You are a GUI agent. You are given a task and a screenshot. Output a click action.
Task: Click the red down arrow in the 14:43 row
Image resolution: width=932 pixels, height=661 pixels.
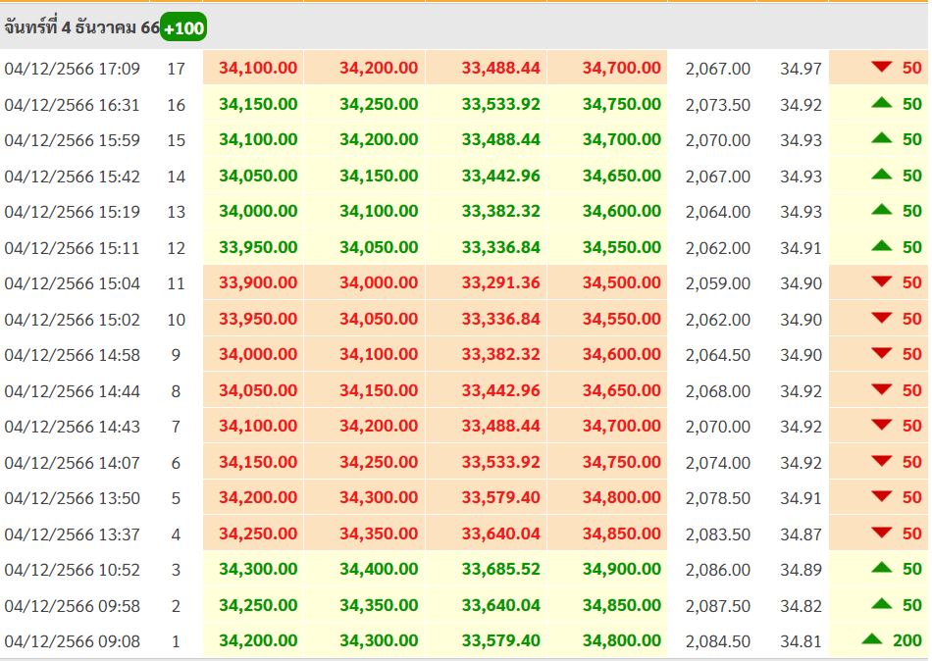pyautogui.click(x=882, y=425)
